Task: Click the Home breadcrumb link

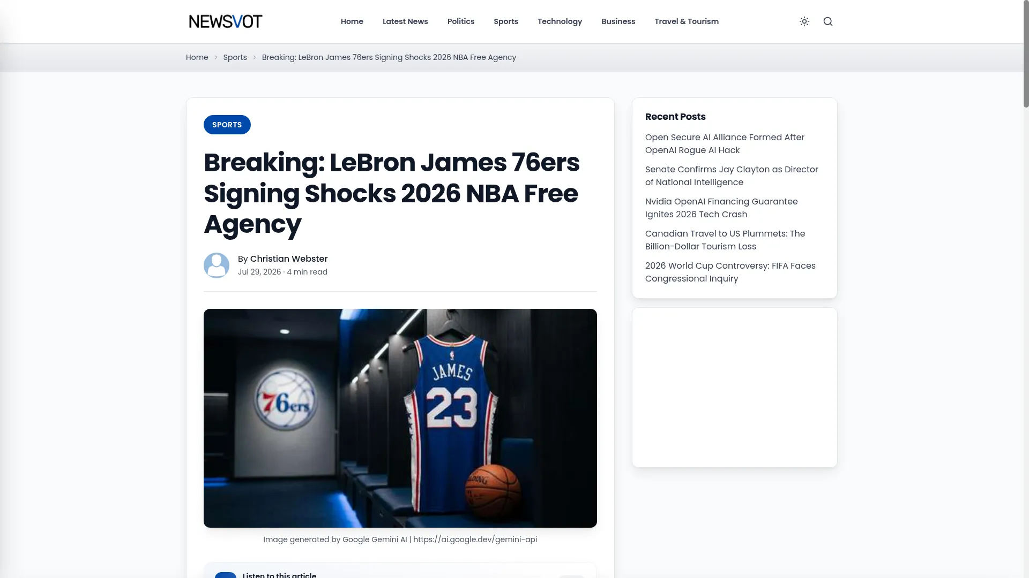Action: pos(197,57)
